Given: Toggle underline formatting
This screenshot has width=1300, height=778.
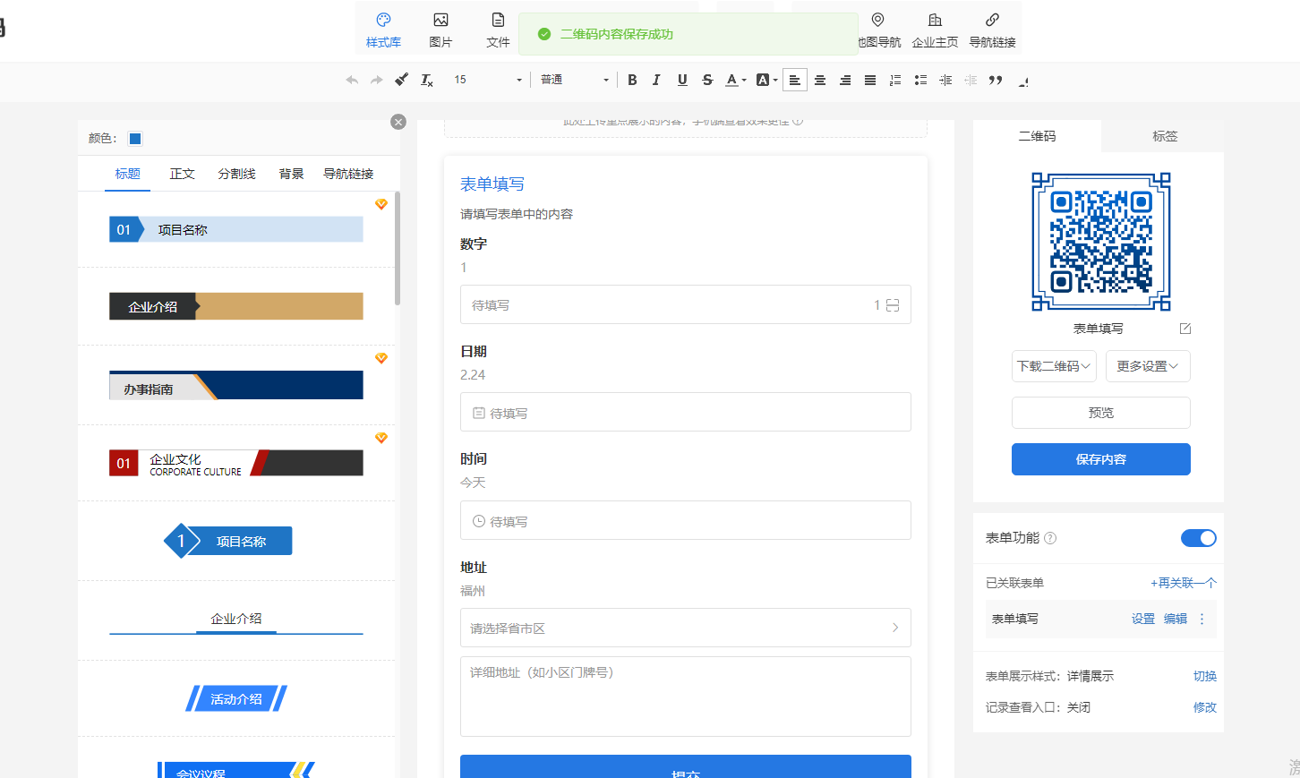Looking at the screenshot, I should (x=682, y=80).
